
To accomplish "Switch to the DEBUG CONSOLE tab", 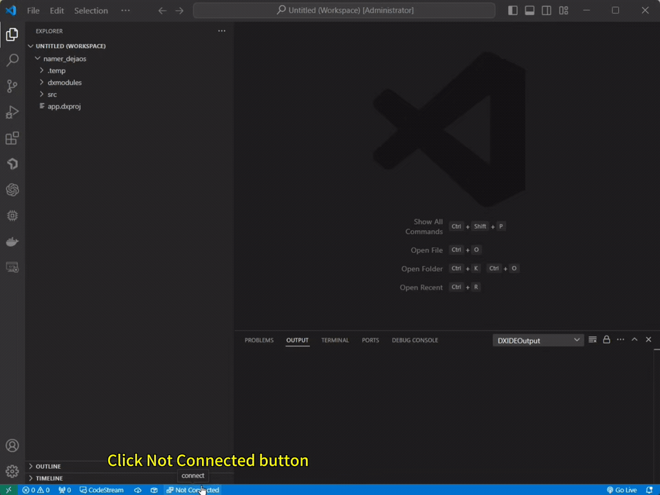I will coord(415,340).
